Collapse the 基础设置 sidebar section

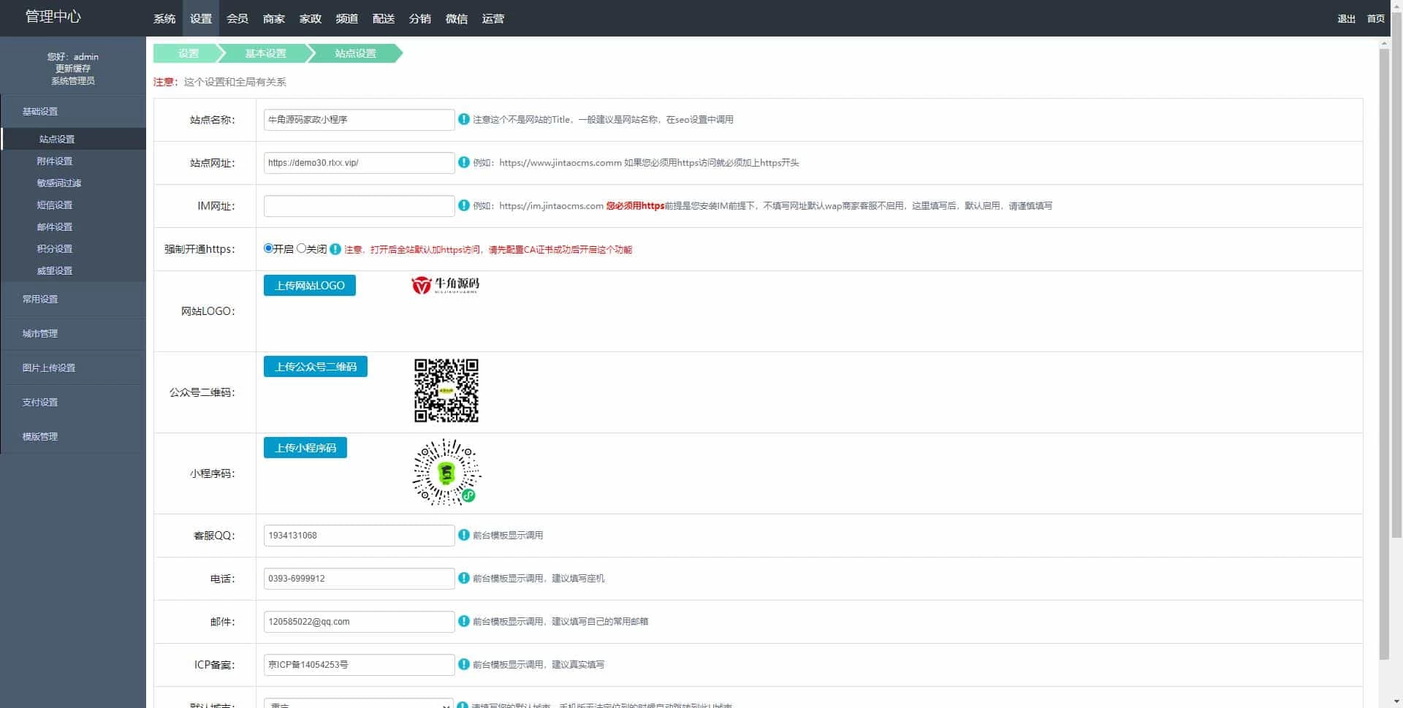(x=40, y=111)
